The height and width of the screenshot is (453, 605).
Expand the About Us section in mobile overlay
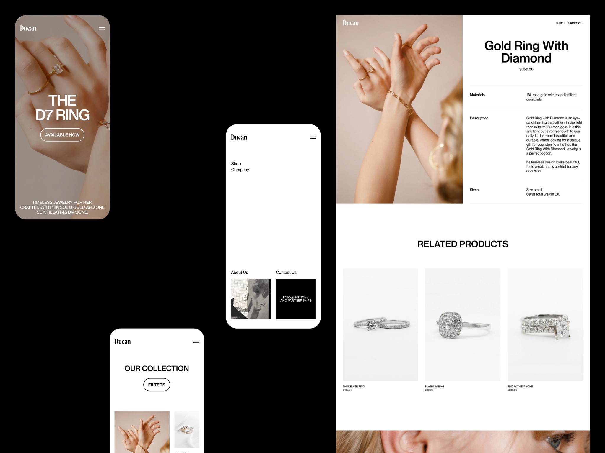(x=240, y=272)
